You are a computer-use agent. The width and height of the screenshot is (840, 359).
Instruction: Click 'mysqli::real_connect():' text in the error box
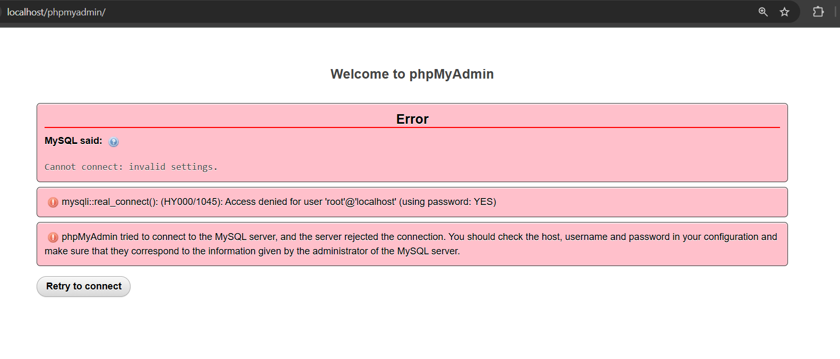point(109,202)
